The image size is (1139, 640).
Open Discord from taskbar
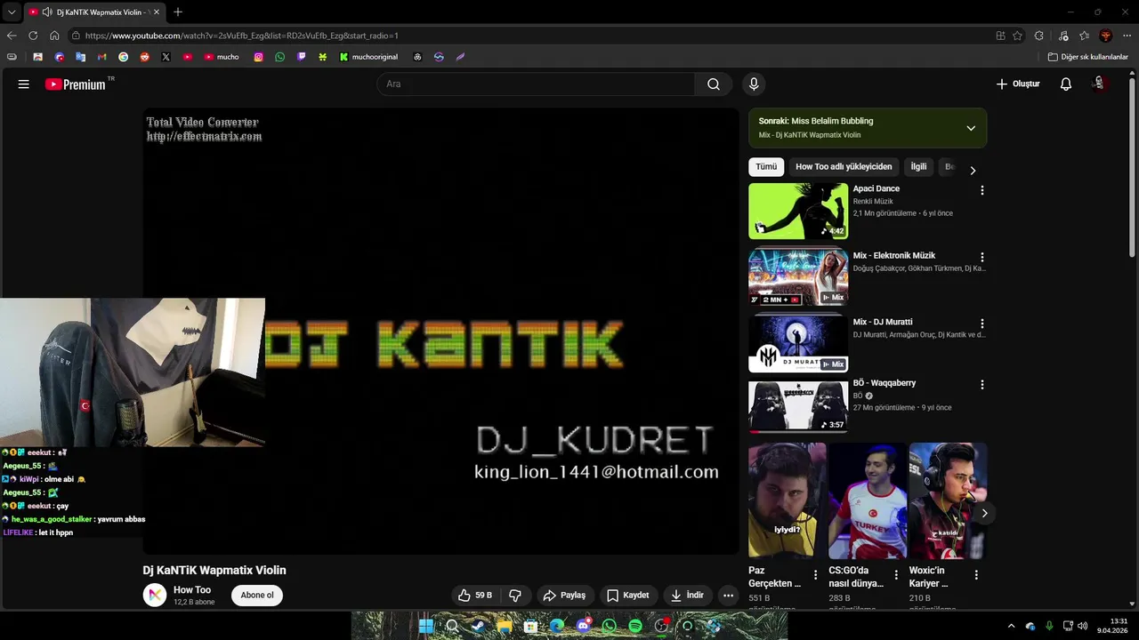pyautogui.click(x=583, y=626)
